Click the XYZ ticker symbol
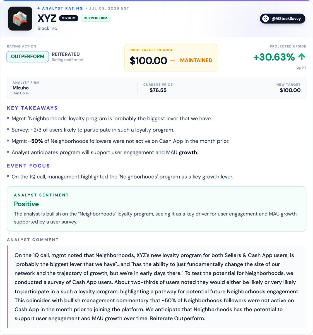 point(47,18)
